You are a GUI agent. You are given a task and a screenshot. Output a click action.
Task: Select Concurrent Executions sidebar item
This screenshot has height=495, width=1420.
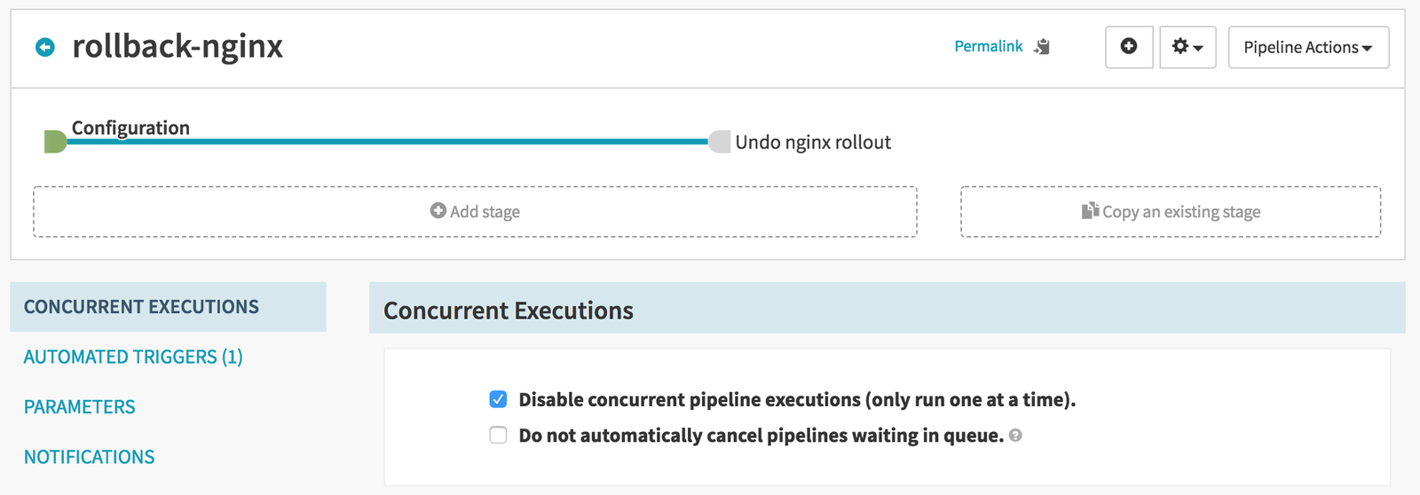(x=141, y=307)
